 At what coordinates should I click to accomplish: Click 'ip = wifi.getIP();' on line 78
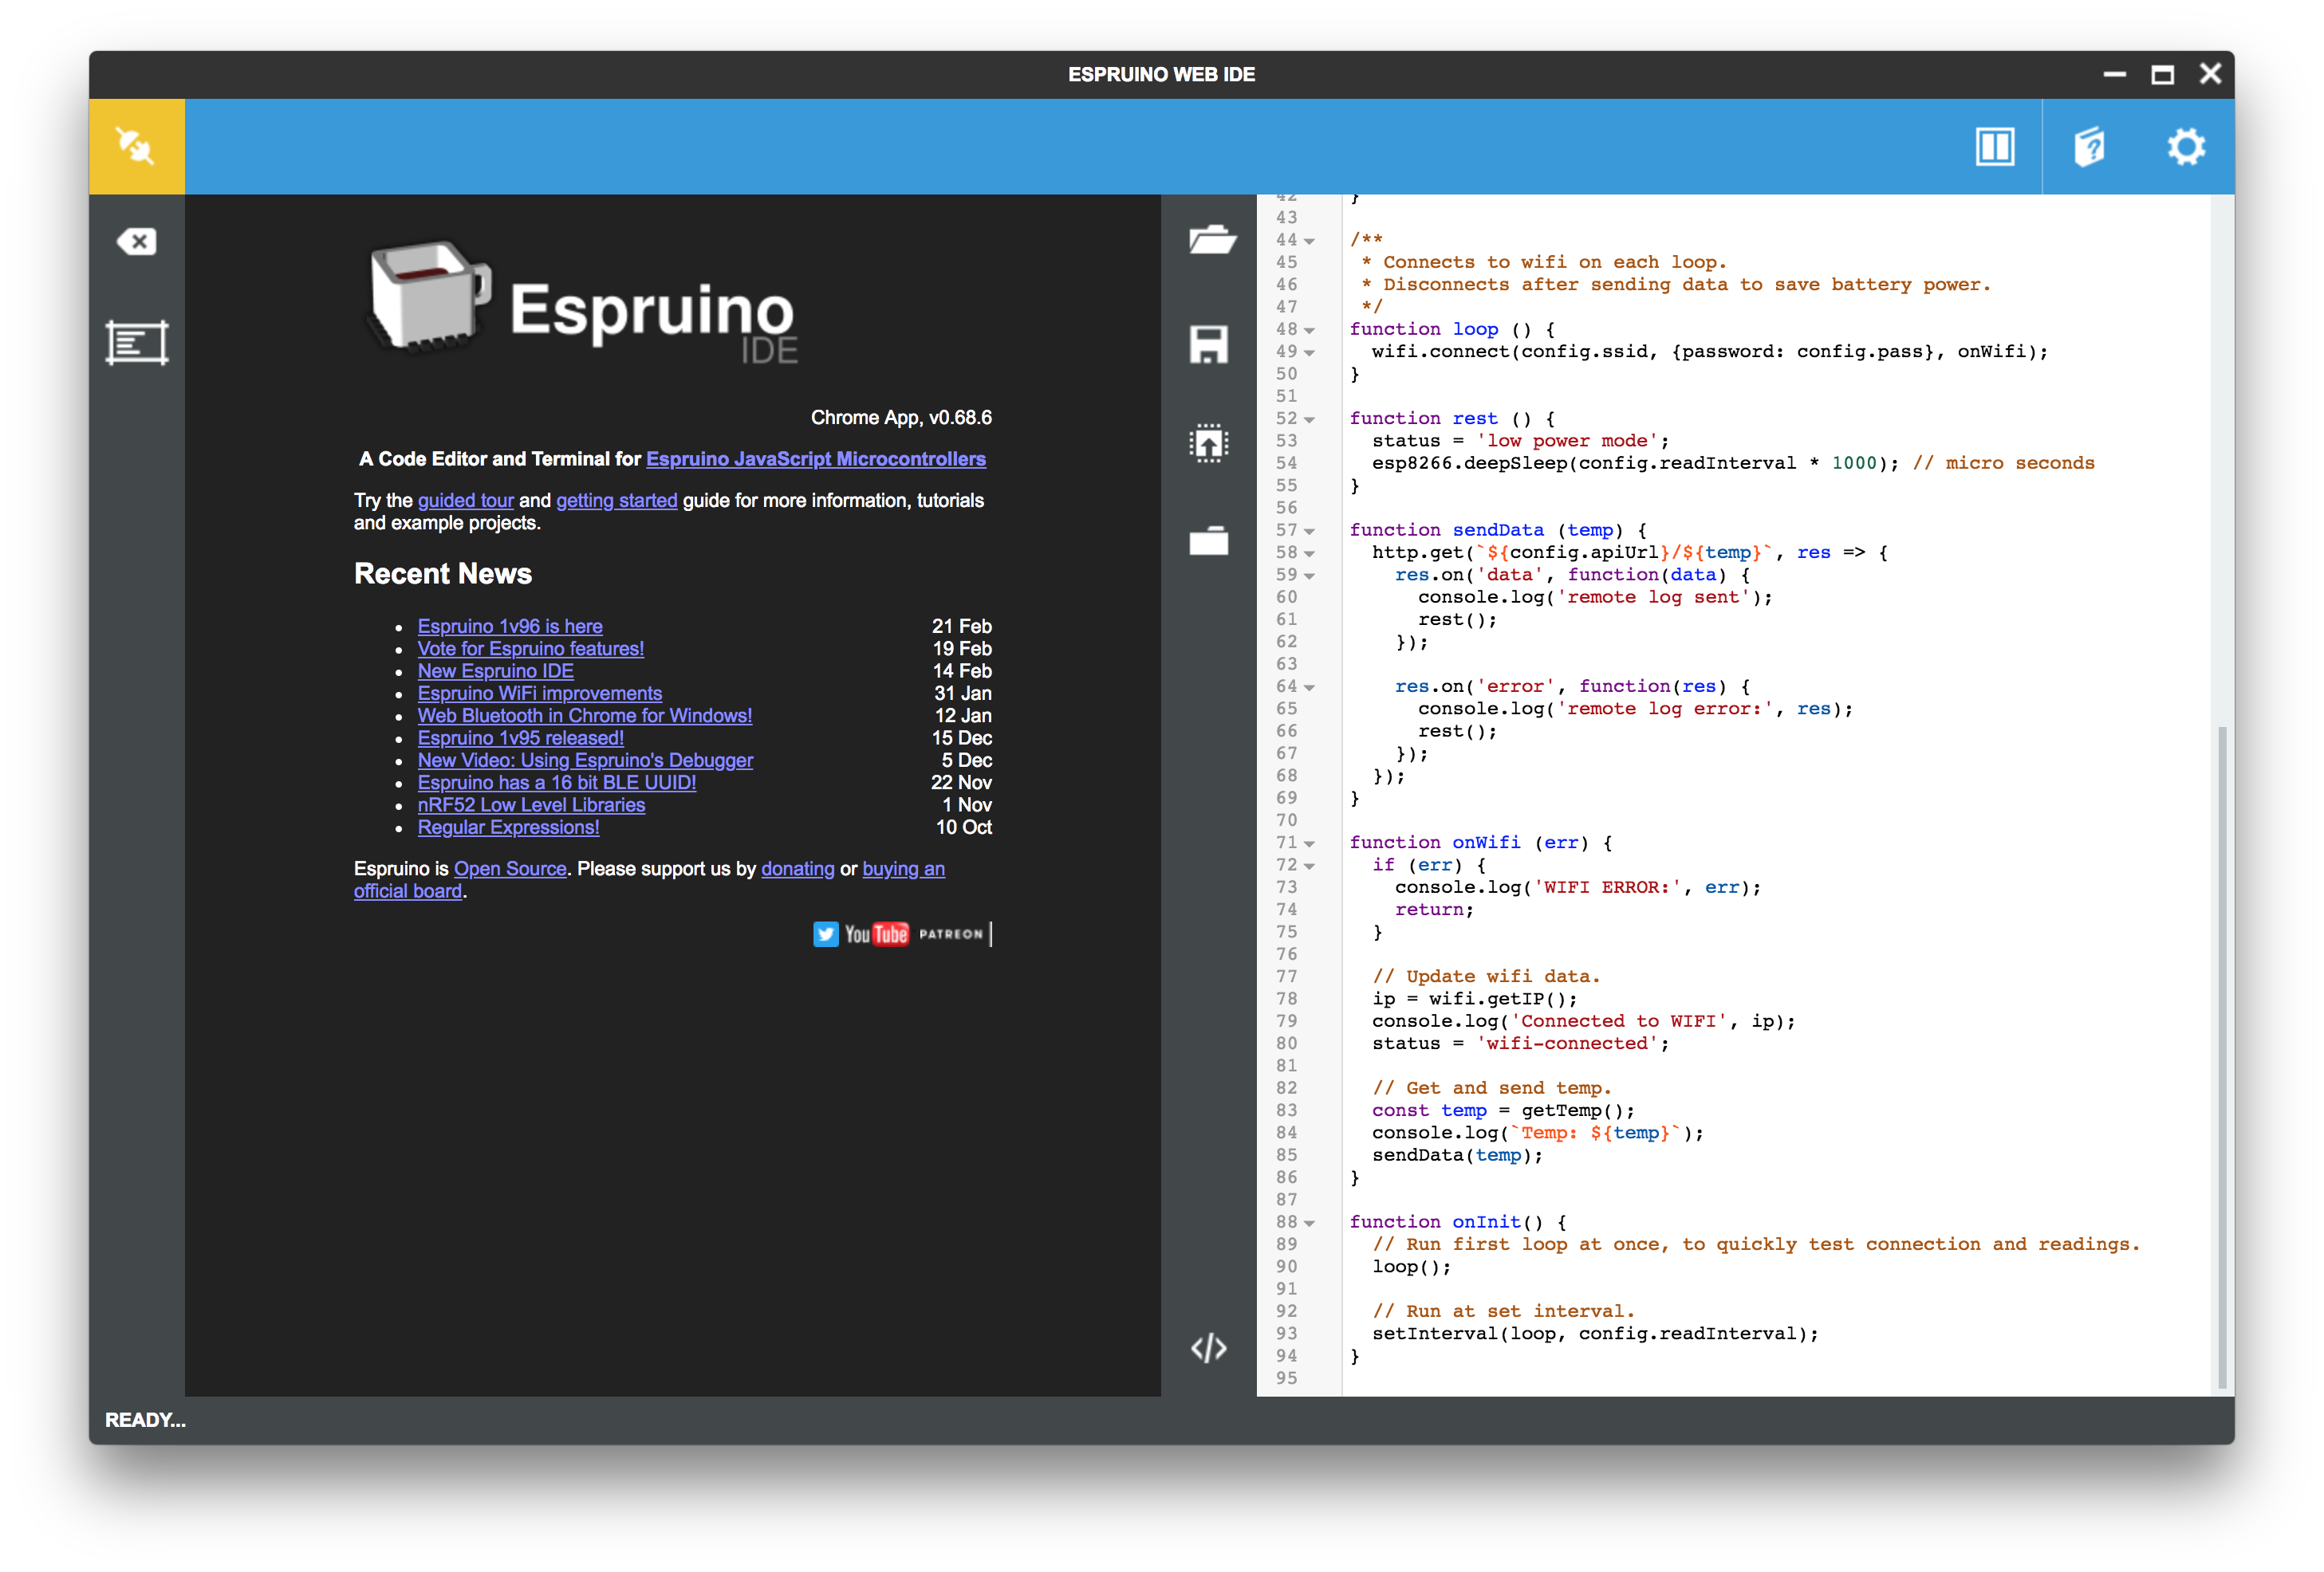click(1474, 1000)
